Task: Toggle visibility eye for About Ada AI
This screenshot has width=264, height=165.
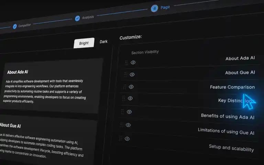Action: pos(133,63)
